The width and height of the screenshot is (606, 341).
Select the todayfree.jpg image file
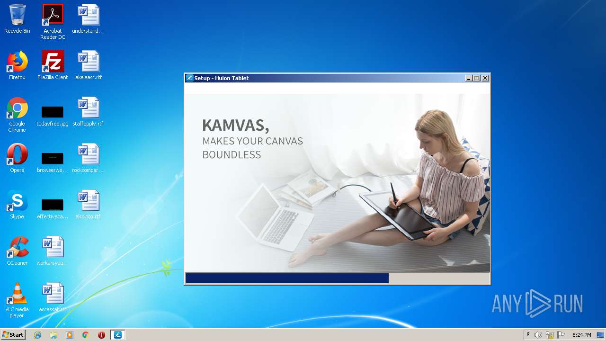point(53,116)
